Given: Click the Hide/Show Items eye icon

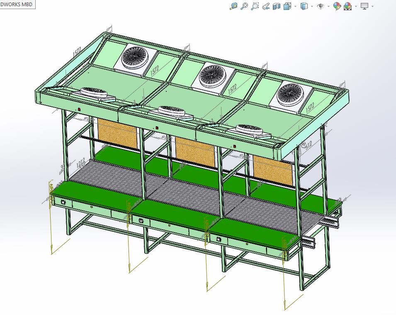Looking at the screenshot, I should coord(321,6).
